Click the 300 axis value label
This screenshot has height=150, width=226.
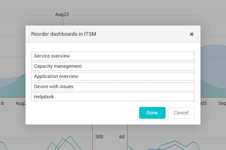coord(99,137)
